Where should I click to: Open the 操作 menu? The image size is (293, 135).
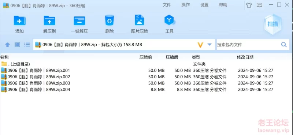coord(186,5)
